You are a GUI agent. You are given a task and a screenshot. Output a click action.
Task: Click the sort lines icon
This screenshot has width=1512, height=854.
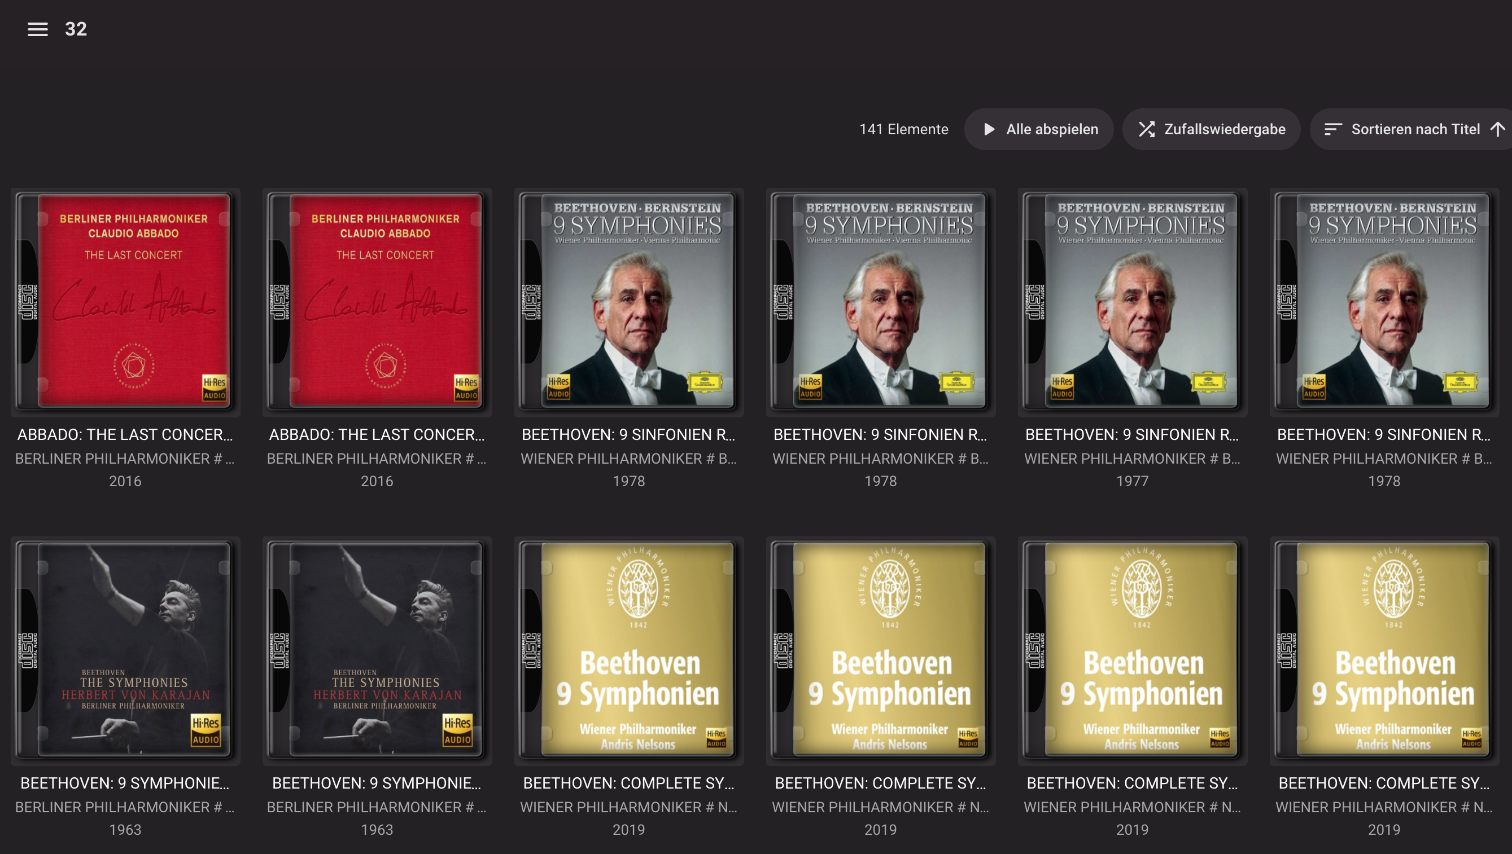pyautogui.click(x=1332, y=129)
